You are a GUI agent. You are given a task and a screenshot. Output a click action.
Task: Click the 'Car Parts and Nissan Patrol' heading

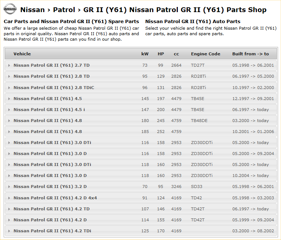tap(71, 22)
